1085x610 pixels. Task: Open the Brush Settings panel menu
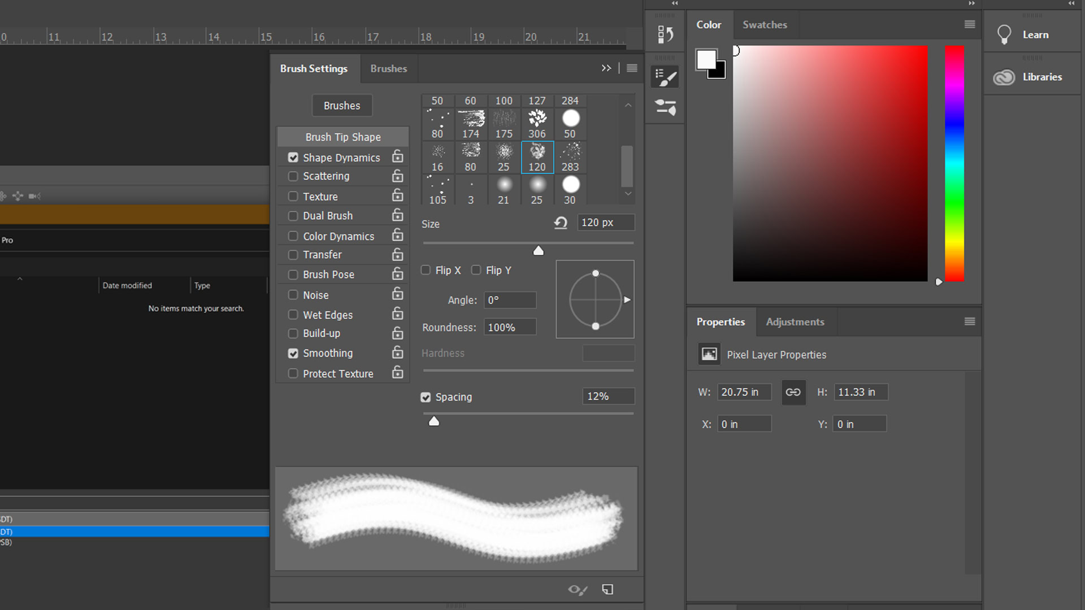click(632, 68)
